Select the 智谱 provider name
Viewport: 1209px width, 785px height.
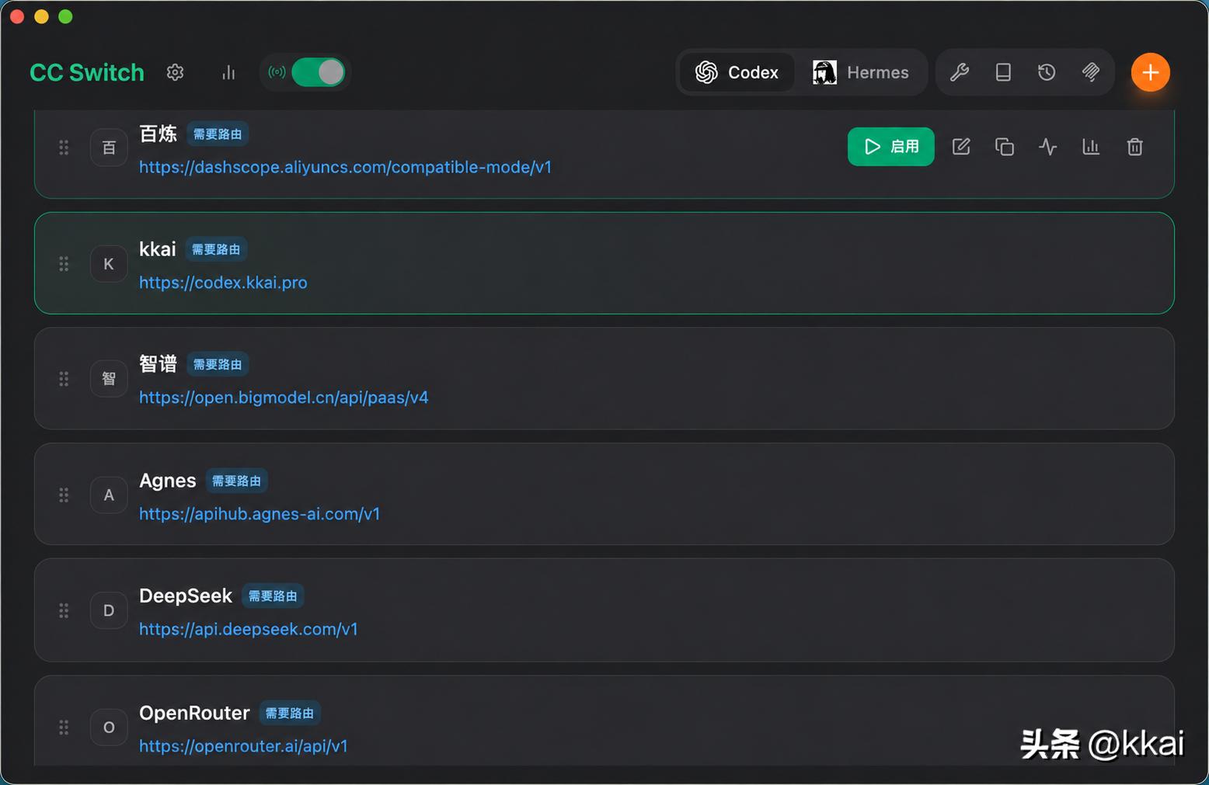coord(159,364)
